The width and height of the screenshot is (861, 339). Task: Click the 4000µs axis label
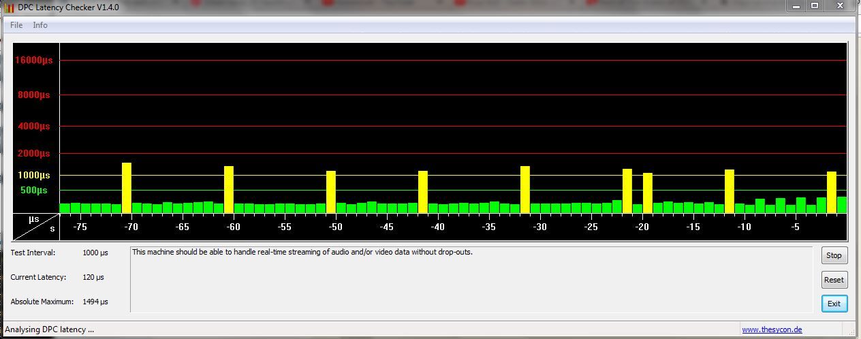pos(34,126)
